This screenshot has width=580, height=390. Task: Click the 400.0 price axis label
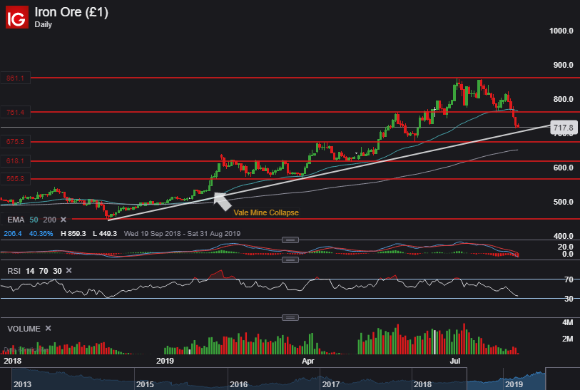[x=563, y=236]
